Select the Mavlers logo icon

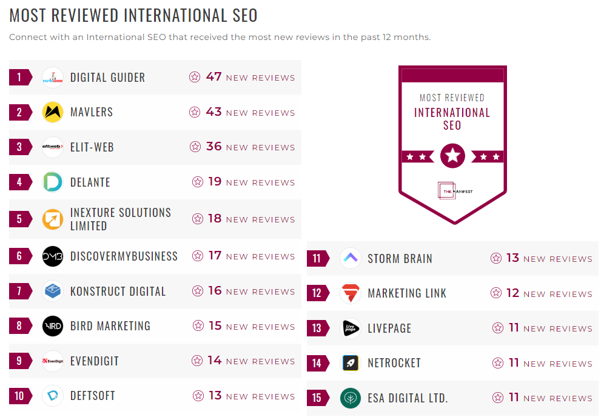[x=53, y=112]
